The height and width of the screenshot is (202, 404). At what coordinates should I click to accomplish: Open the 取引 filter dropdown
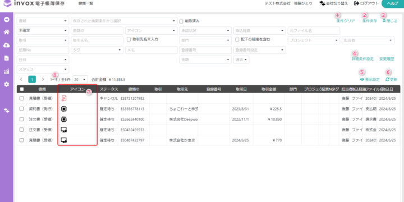[43, 40]
